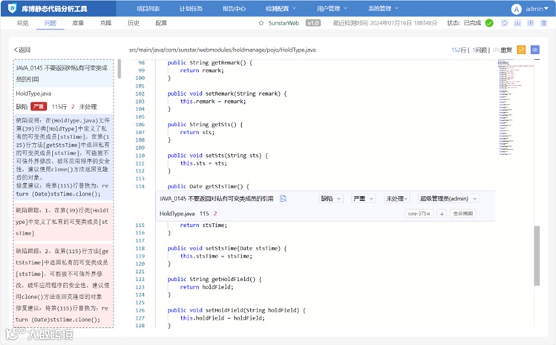The height and width of the screenshot is (345, 556).
Task: Select the second 缺陷跟踪 trace step
Action: click(64, 286)
